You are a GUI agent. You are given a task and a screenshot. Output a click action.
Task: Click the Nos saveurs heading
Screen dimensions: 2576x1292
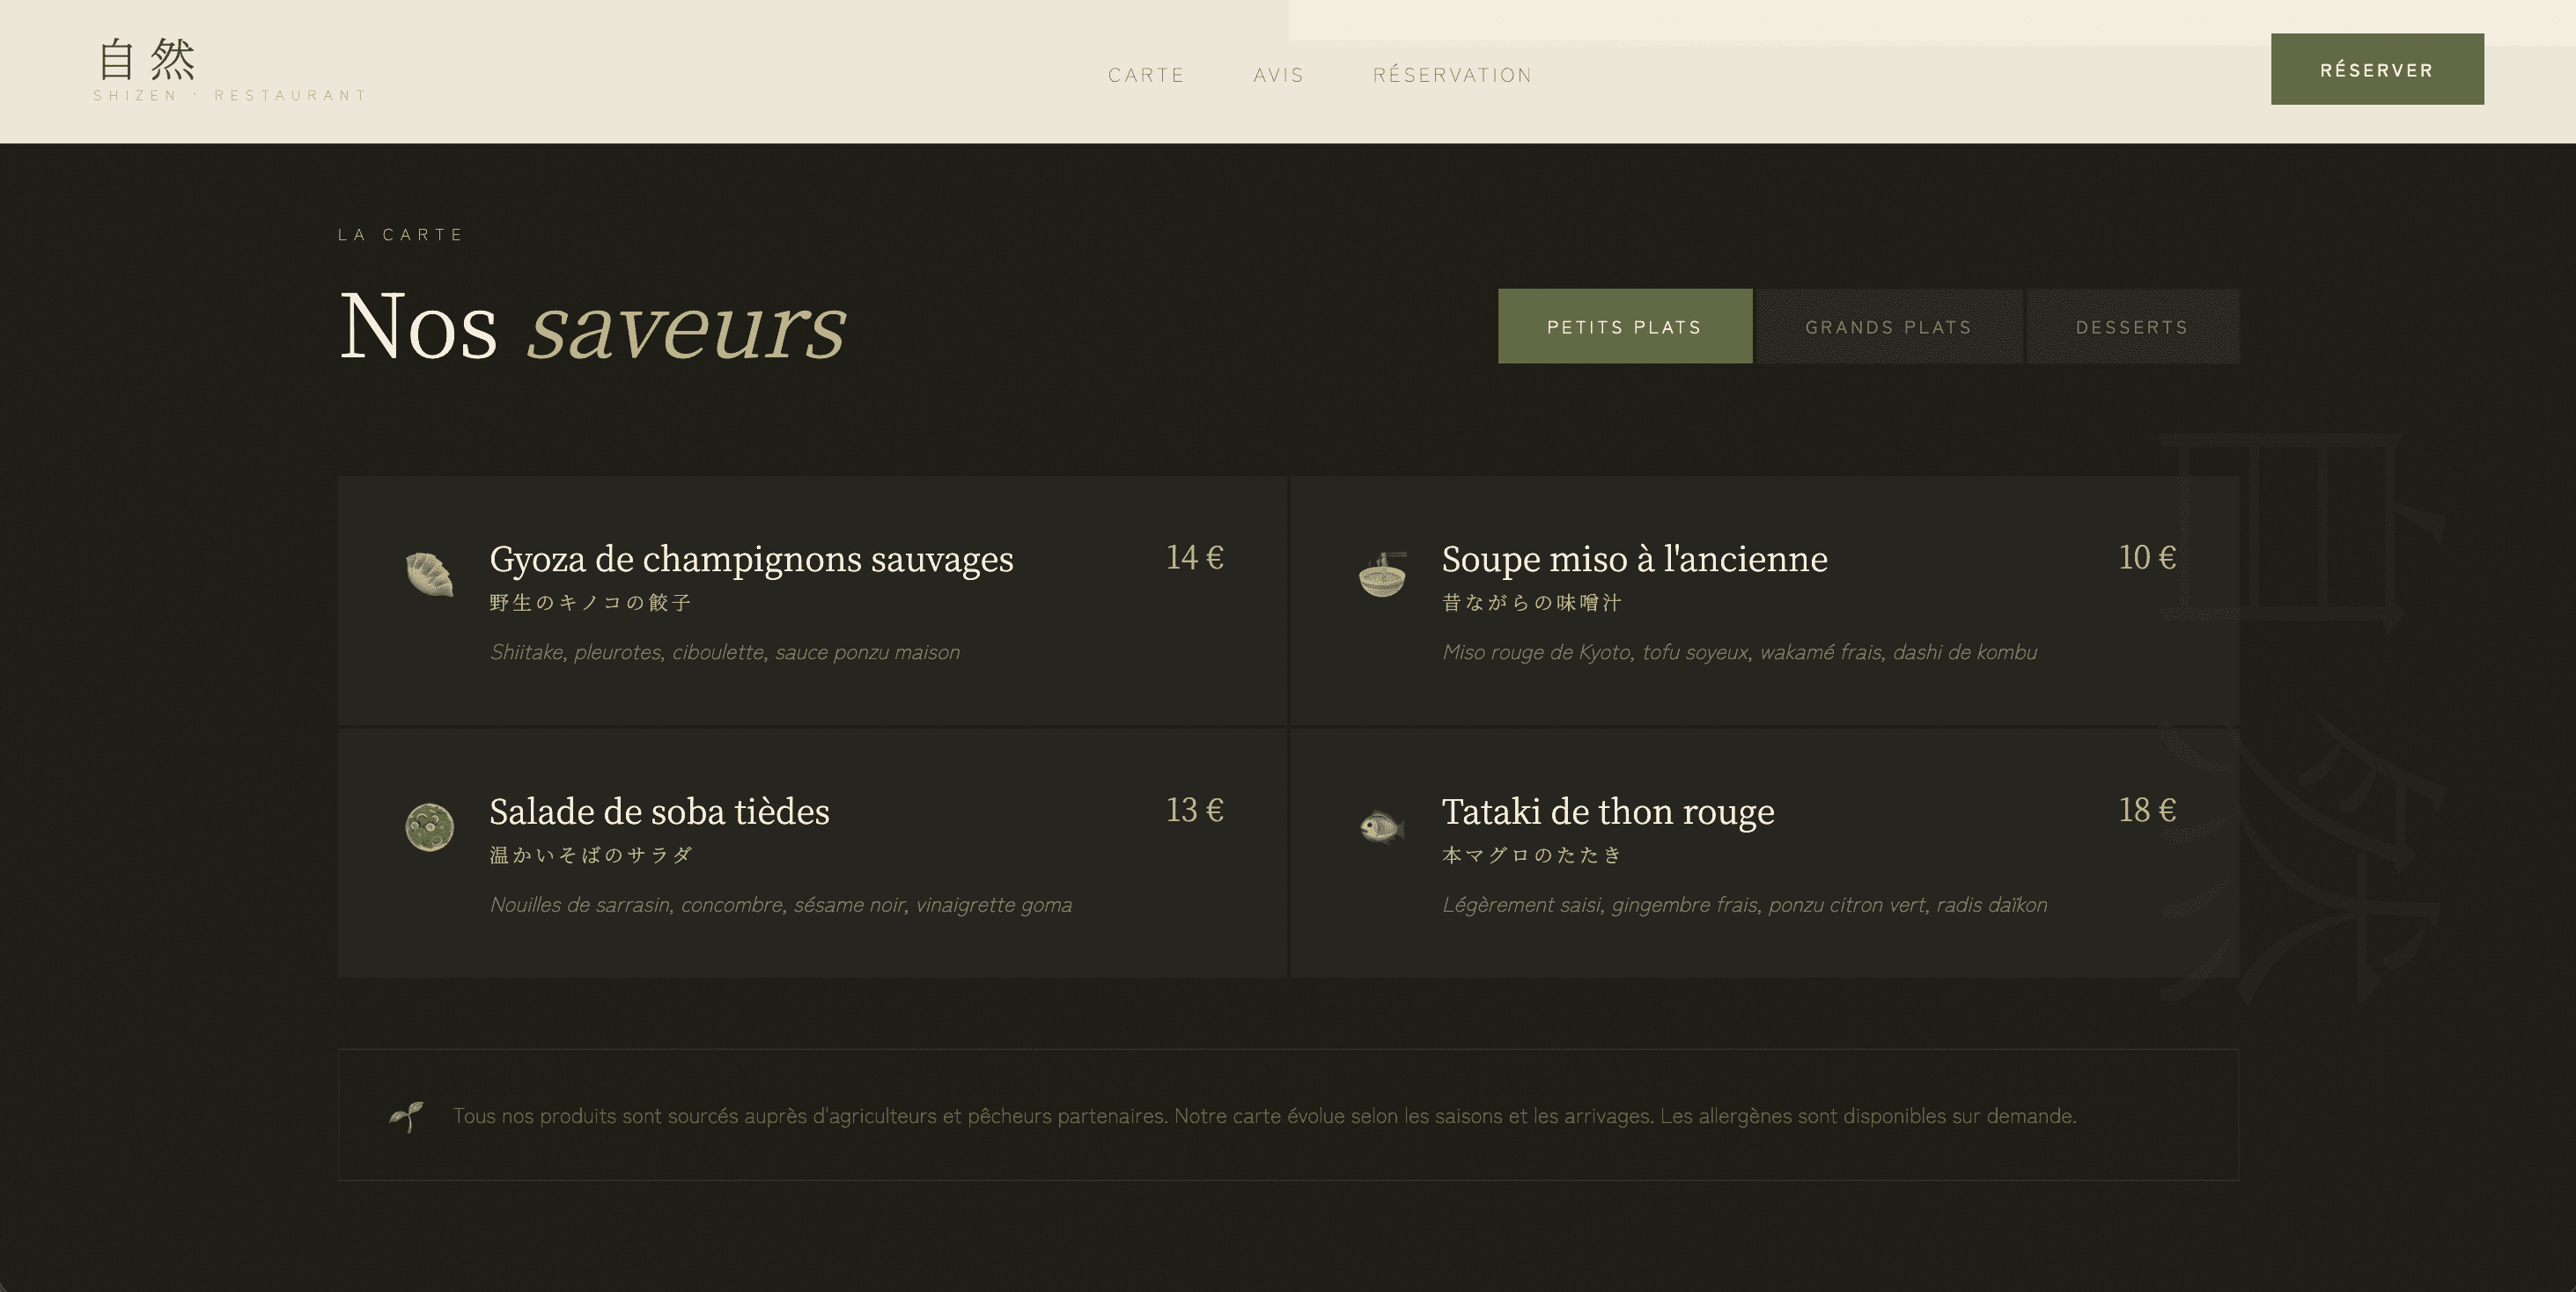(593, 327)
